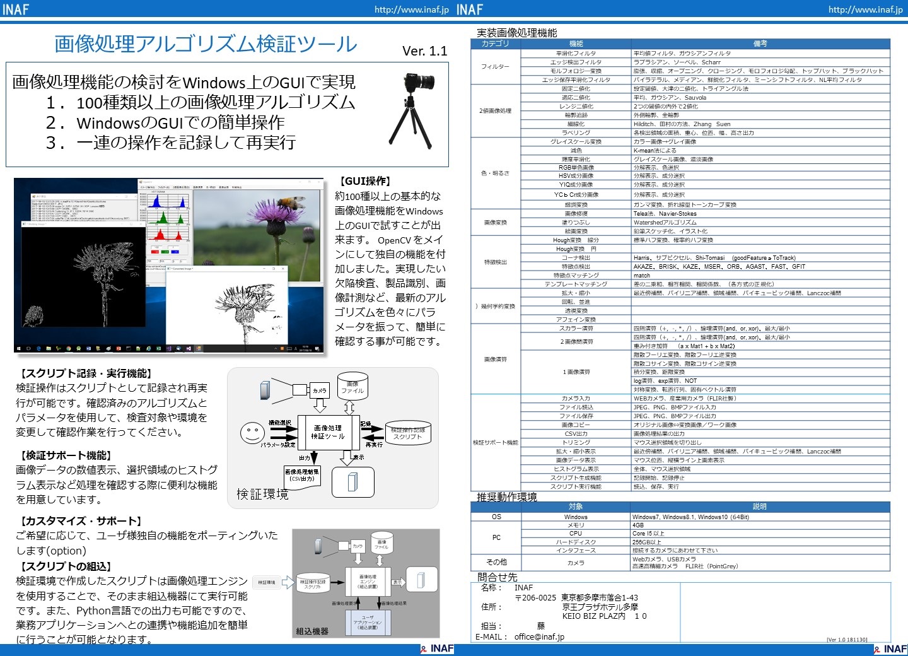
Task: Click the 対象 header in 推奨動作環境 table
Action: point(576,507)
